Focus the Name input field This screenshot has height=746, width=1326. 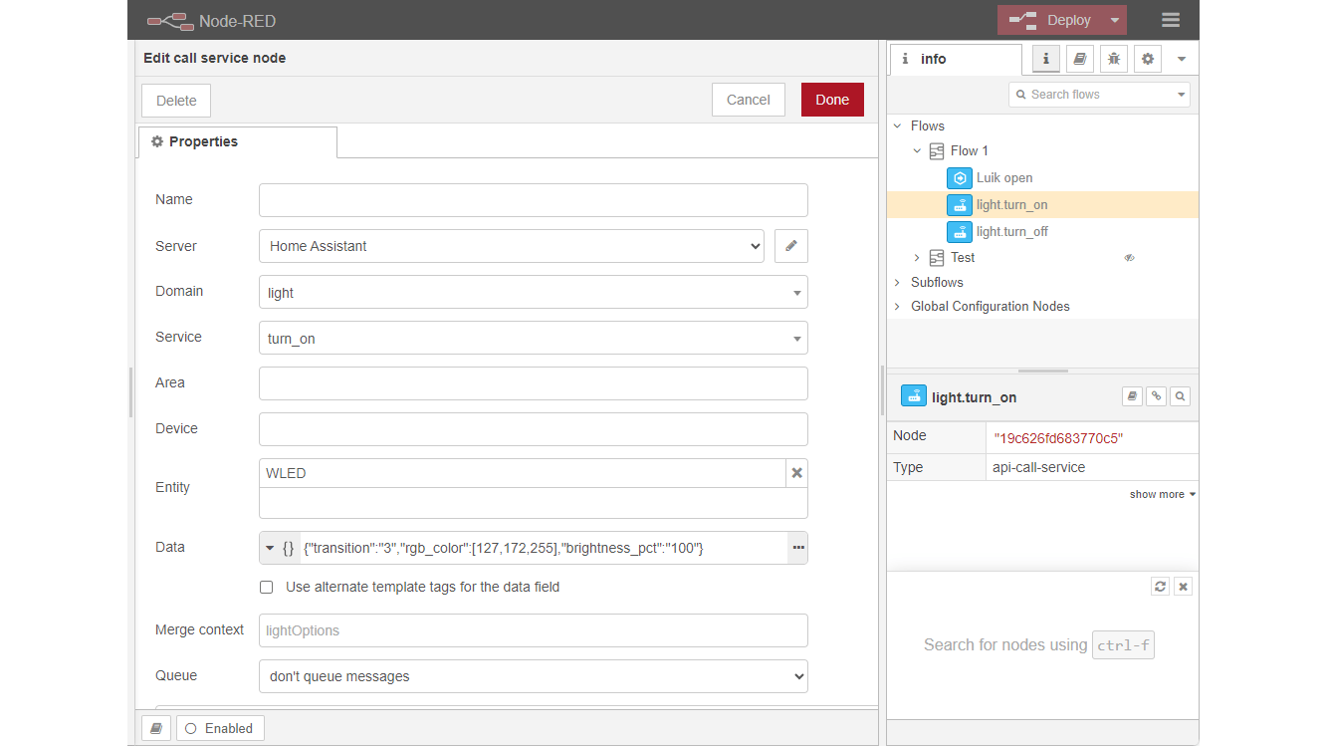pos(534,200)
